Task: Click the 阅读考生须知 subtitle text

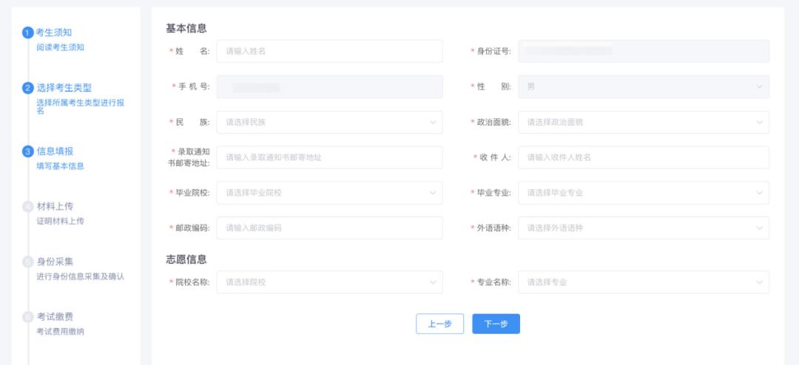Action: (60, 47)
